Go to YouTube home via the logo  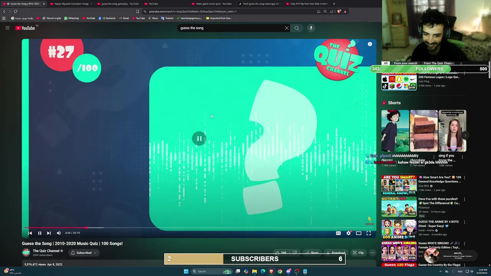[x=25, y=28]
